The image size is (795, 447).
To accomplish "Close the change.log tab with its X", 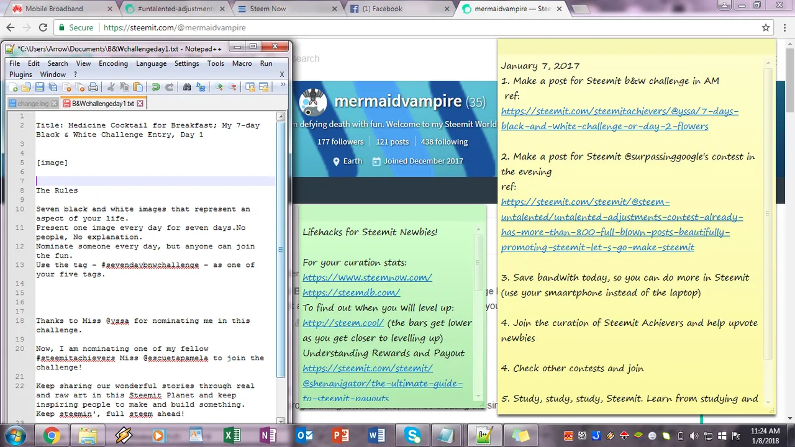I will (55, 104).
